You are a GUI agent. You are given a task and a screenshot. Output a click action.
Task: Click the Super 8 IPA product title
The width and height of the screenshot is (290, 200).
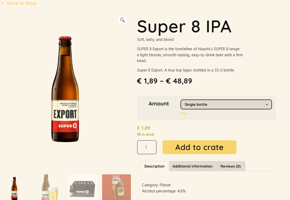(x=184, y=26)
